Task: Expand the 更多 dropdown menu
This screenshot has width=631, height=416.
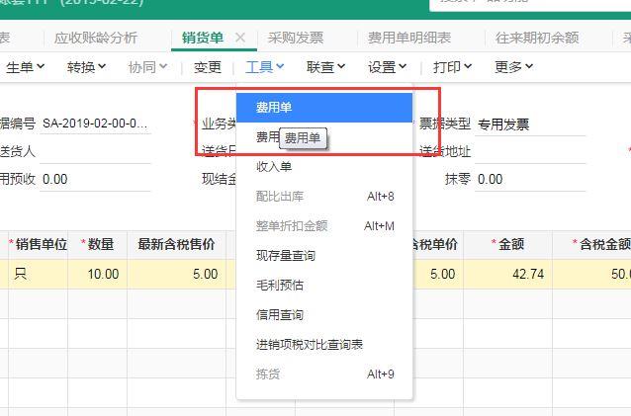Action: pos(513,67)
